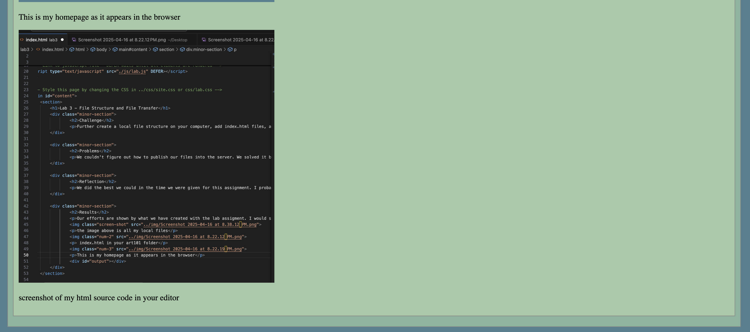
Task: Select the div.minor-section breadcrumb item
Action: 204,50
